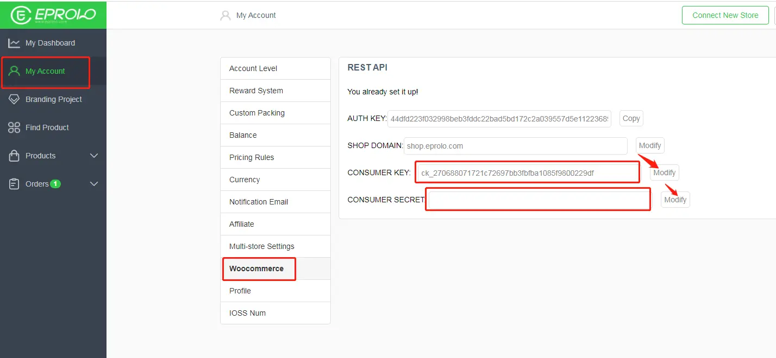Click the My Dashboard chart icon
This screenshot has height=358, width=776.
coord(14,43)
